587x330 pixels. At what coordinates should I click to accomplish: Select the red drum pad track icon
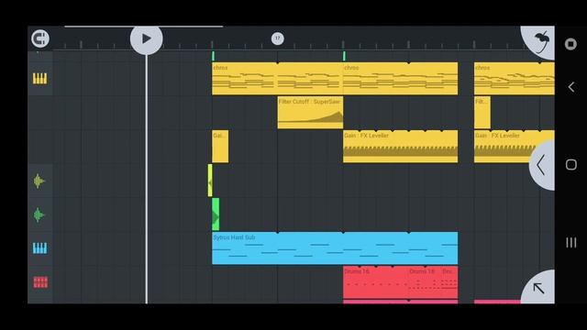click(40, 282)
